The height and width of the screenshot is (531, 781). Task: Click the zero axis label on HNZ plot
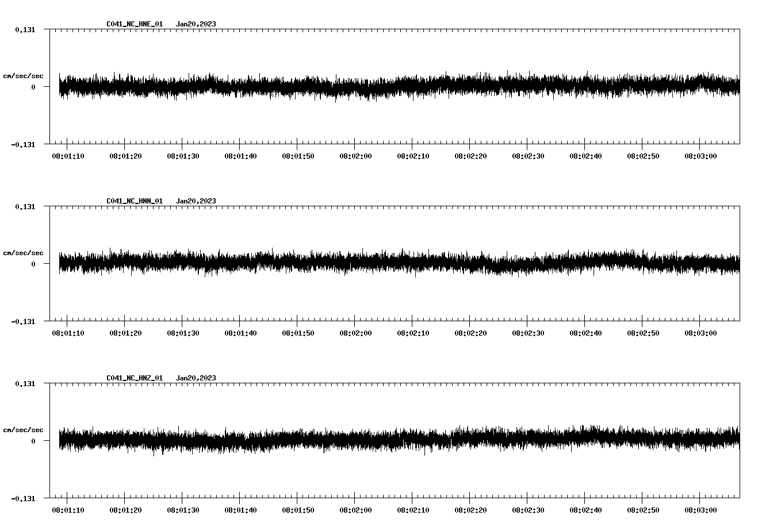tap(33, 441)
